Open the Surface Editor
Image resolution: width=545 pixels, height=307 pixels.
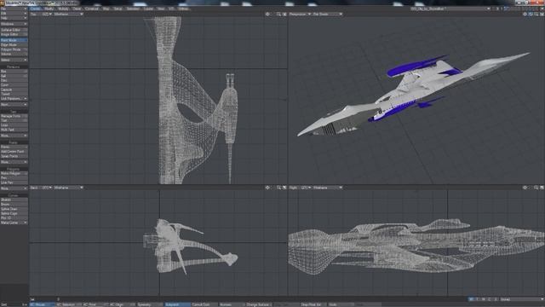(14, 30)
